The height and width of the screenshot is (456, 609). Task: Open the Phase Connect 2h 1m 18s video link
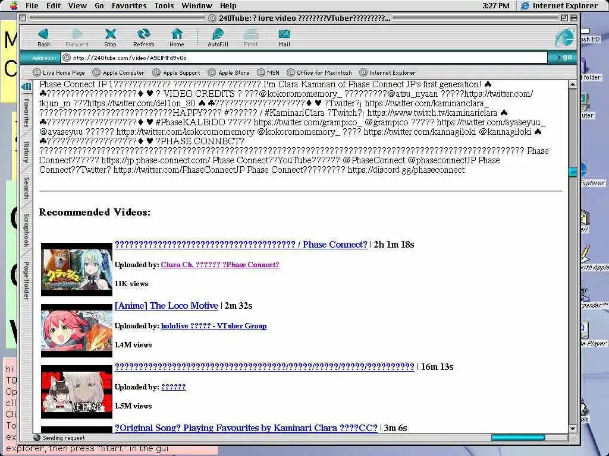241,244
